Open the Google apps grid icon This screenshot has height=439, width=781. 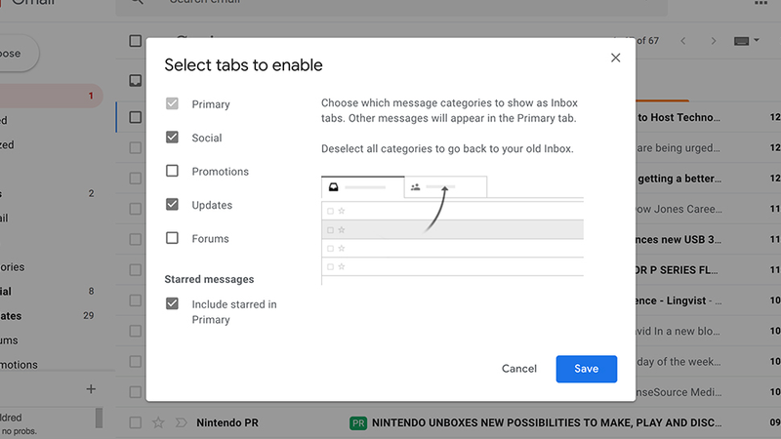[760, 3]
